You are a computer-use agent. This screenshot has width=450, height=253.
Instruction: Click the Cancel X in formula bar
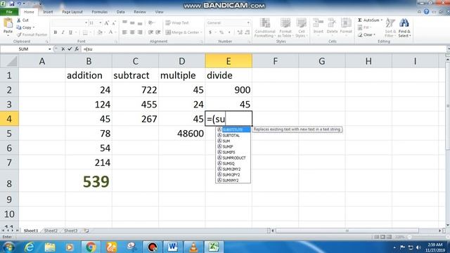63,49
